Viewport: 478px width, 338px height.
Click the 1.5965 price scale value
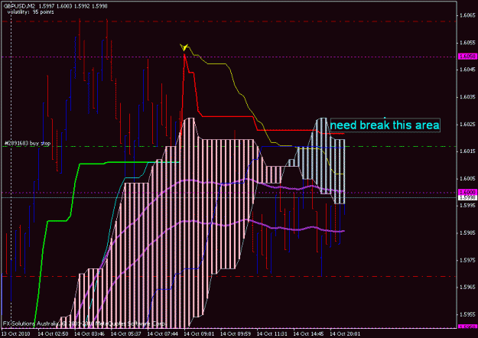pyautogui.click(x=467, y=287)
